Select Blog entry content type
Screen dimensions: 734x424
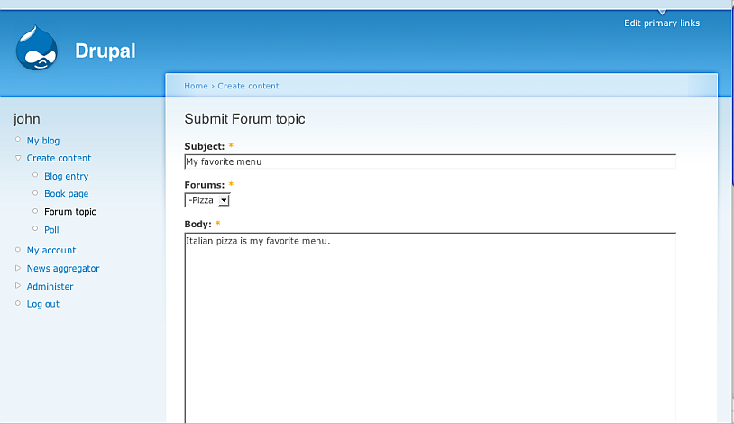(x=66, y=177)
